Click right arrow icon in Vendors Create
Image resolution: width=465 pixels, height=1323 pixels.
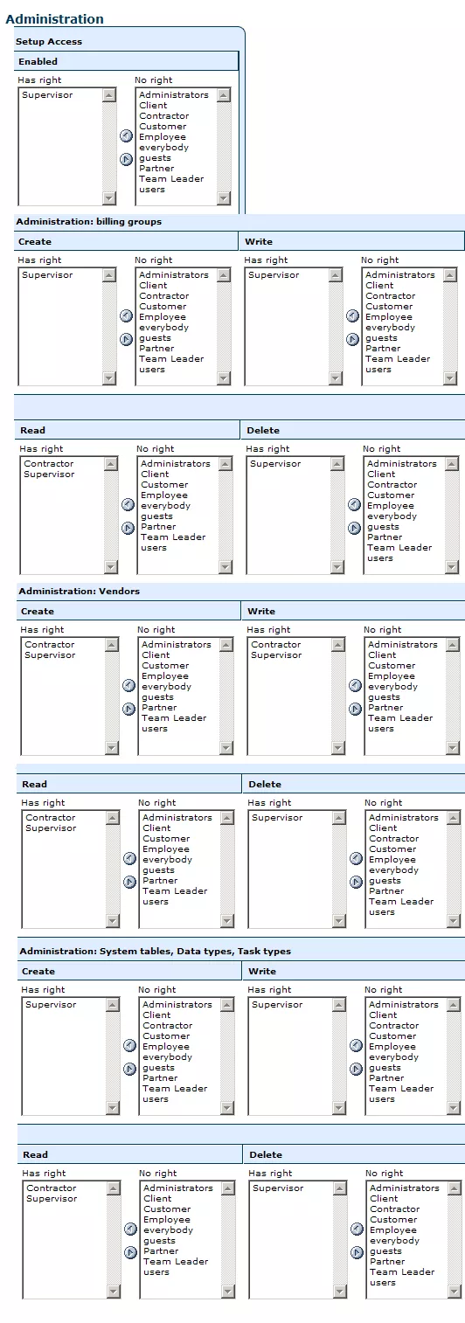tap(128, 709)
